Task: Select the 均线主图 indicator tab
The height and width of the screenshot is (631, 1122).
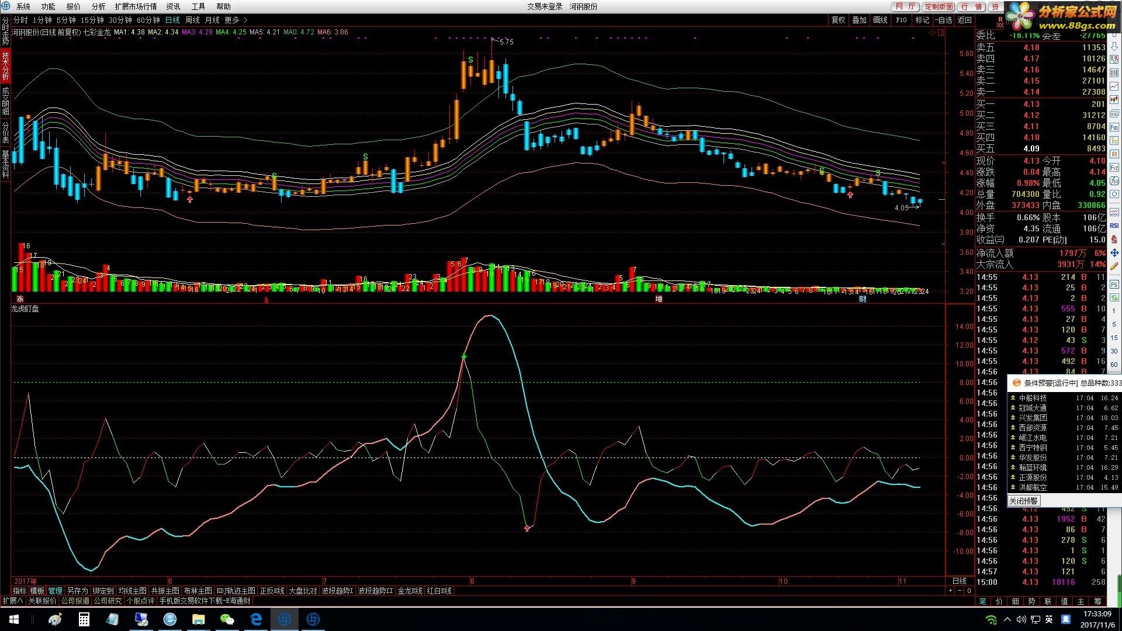Action: (132, 591)
